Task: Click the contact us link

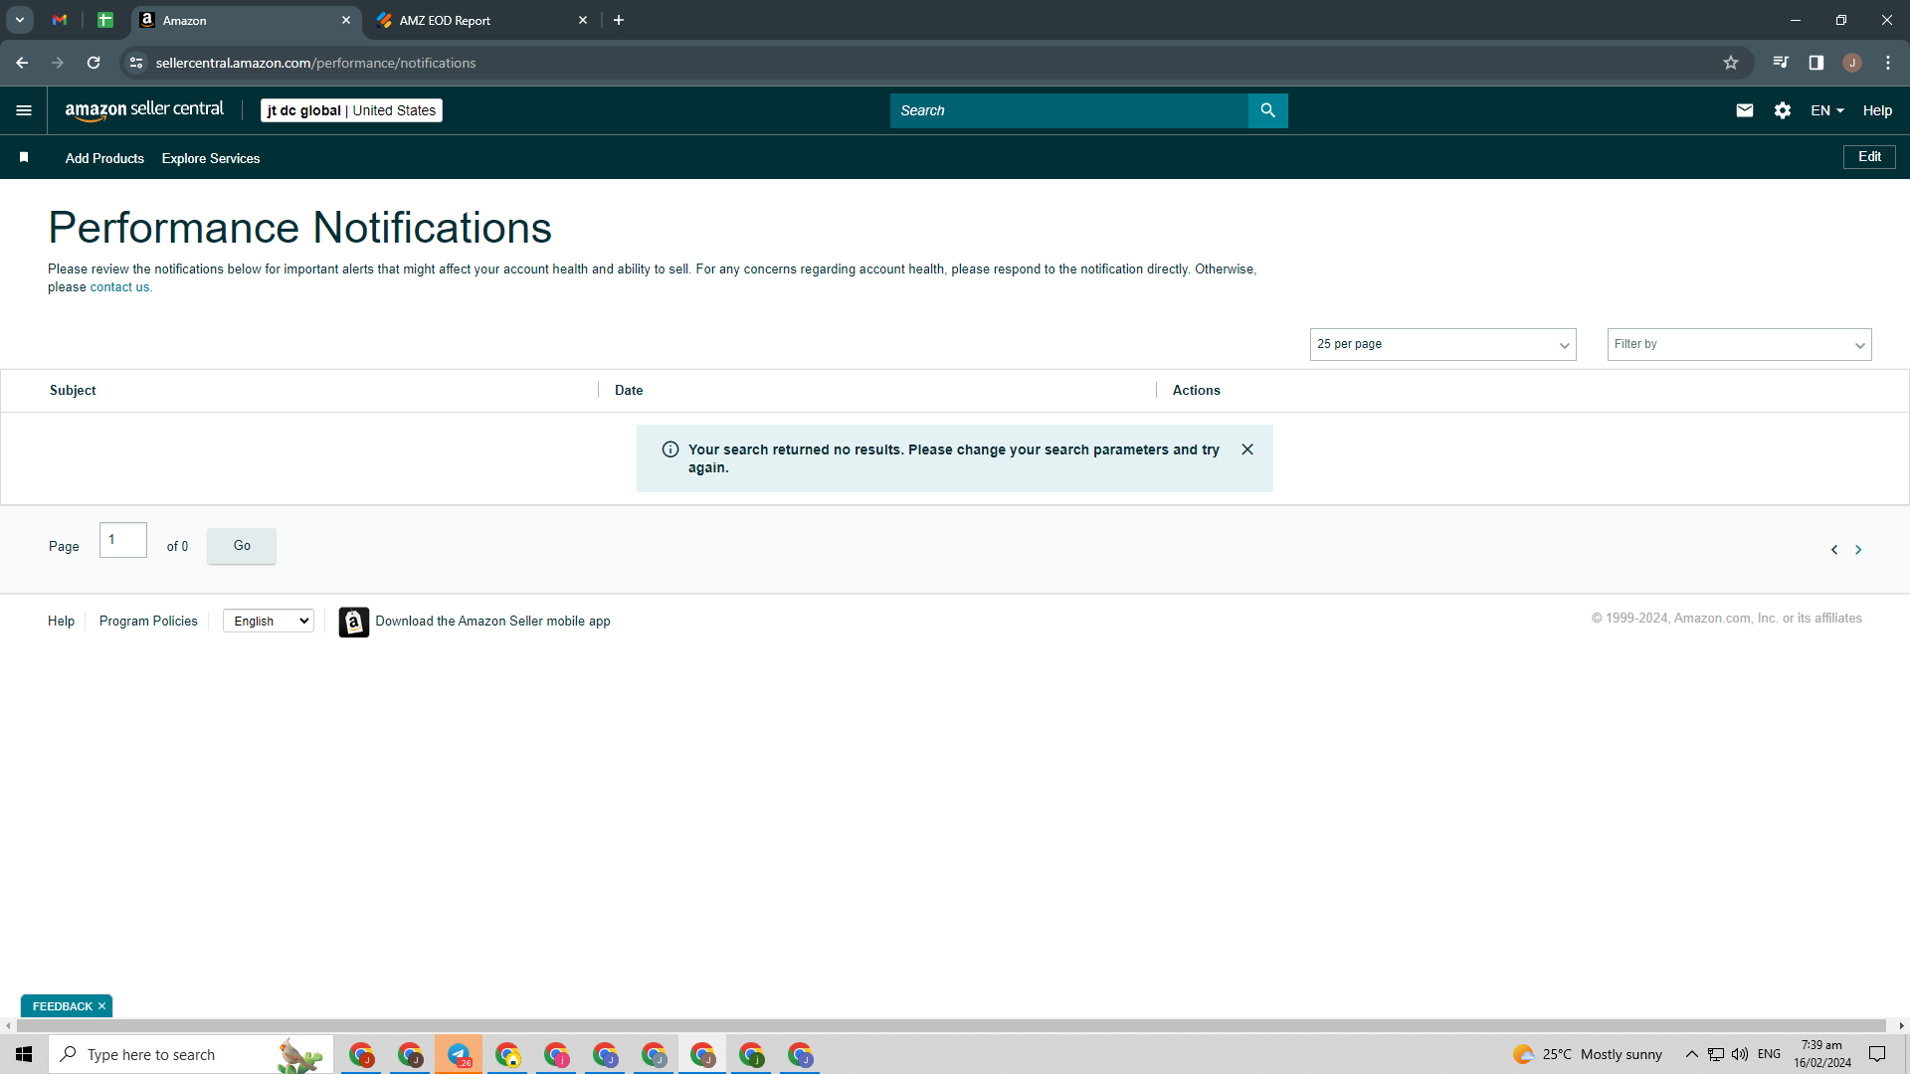Action: (x=119, y=287)
